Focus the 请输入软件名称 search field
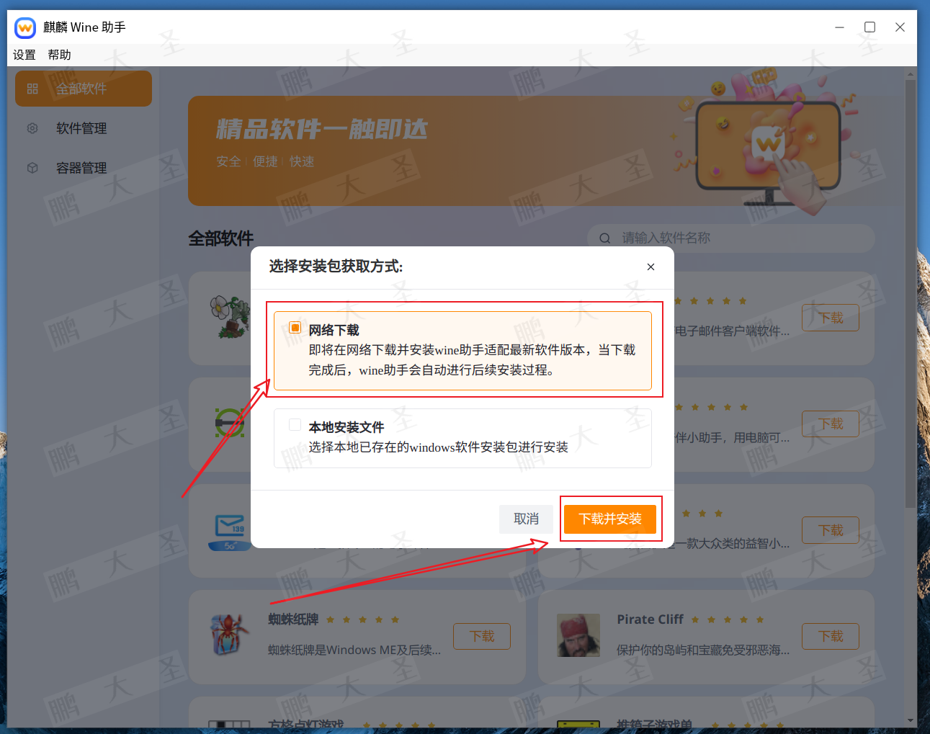The height and width of the screenshot is (734, 930). (x=731, y=238)
